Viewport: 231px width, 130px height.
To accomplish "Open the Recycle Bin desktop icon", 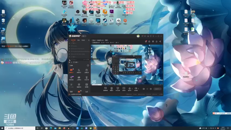I will click(3, 21).
